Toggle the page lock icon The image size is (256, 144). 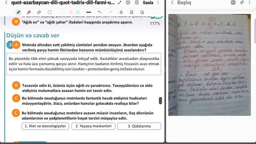[142, 12]
